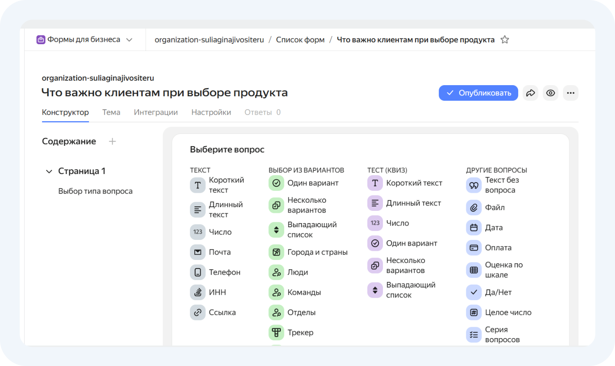The width and height of the screenshot is (615, 366).
Task: Choose Один вариант icon under ВЫБОР ИЗ ВАРИАНТОВ
Action: coord(276,183)
